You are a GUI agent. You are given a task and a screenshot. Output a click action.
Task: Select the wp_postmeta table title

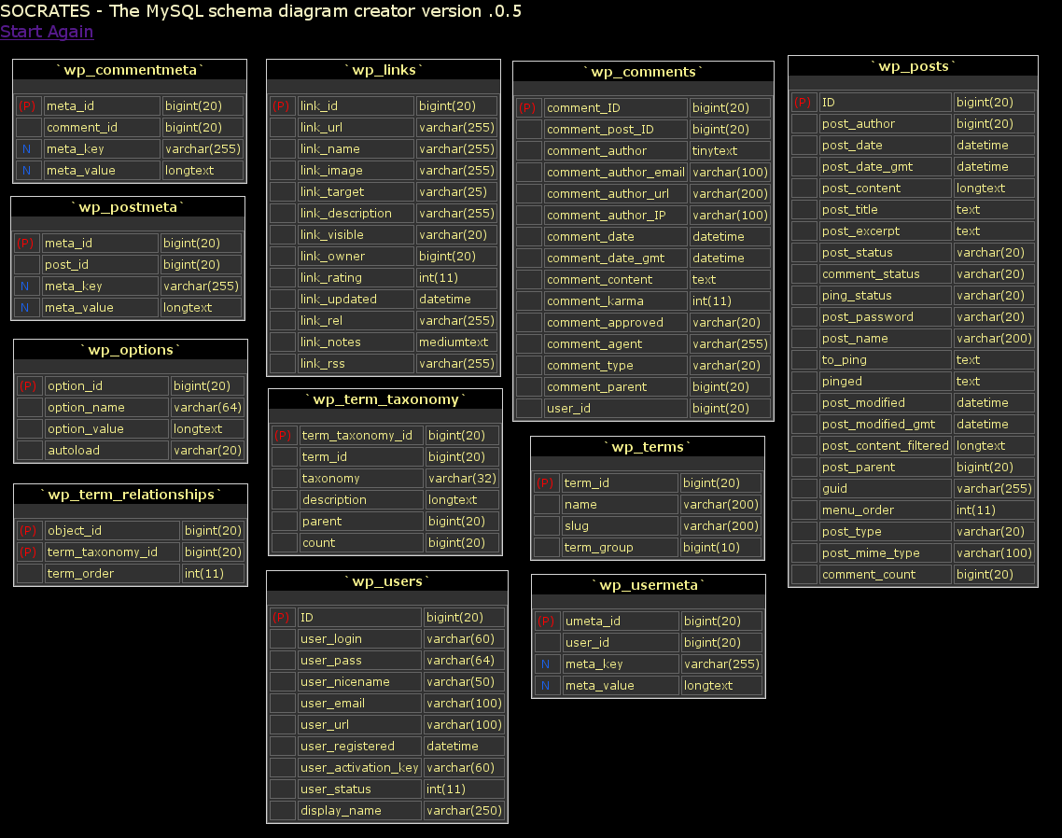point(128,207)
